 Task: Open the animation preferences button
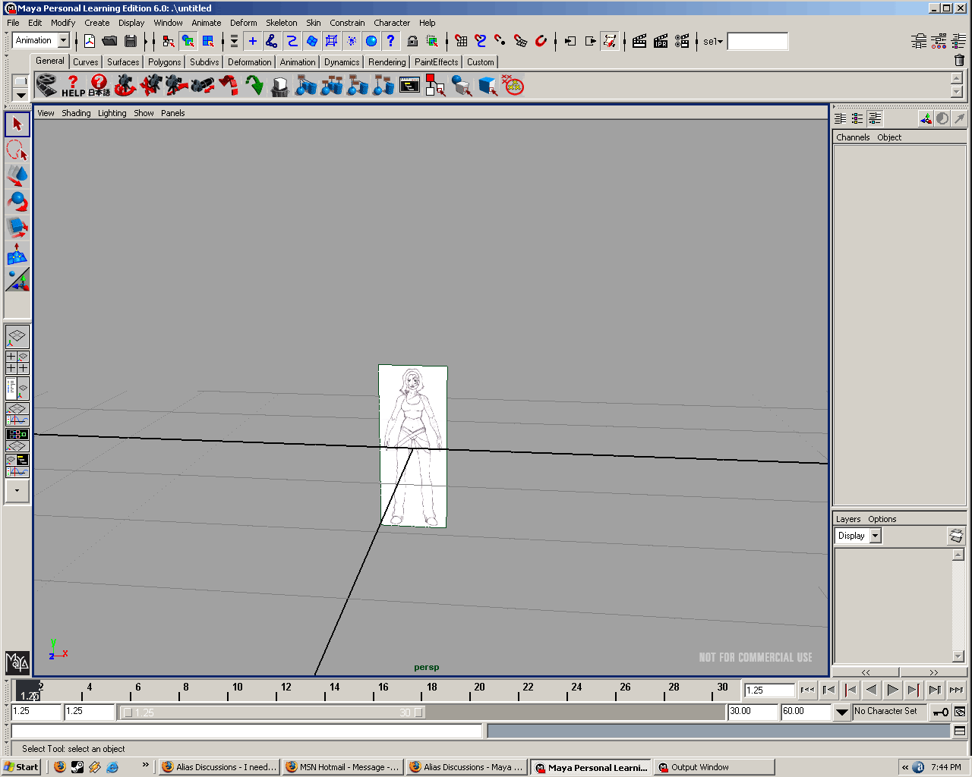pos(960,712)
